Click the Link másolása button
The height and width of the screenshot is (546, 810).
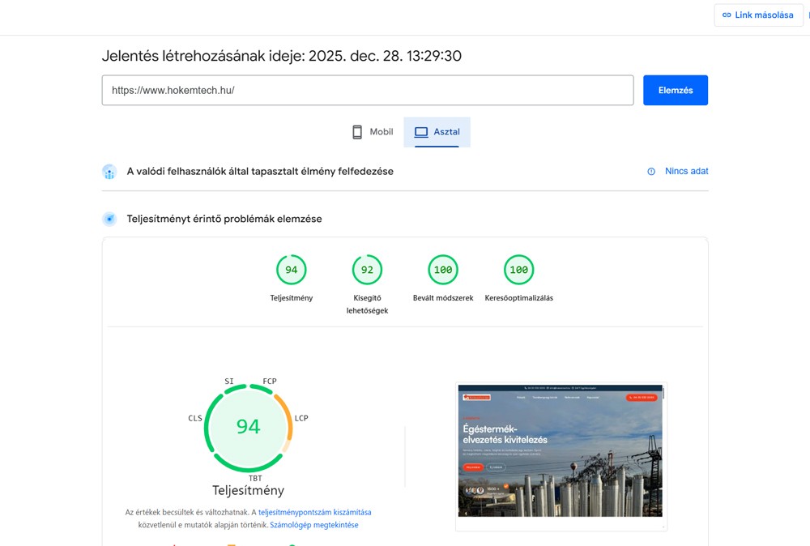[758, 15]
